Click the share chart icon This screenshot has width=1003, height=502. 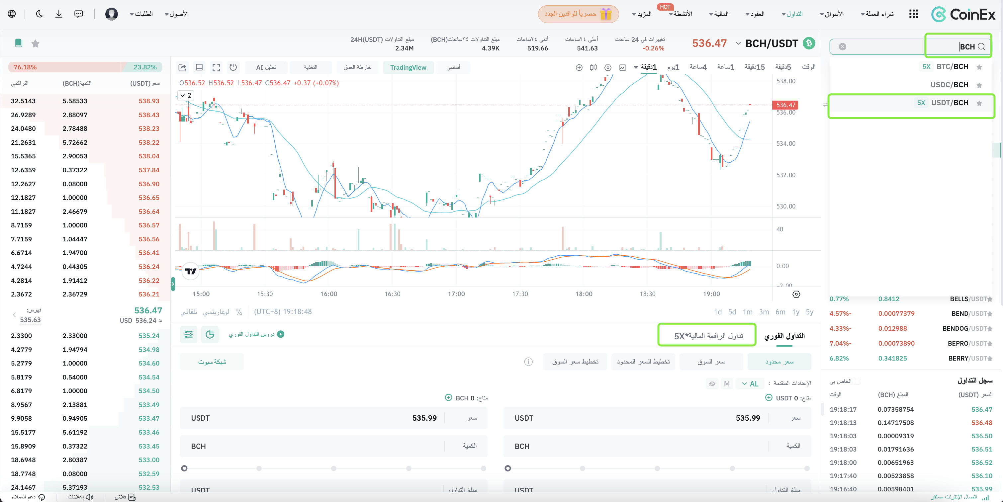click(x=182, y=67)
